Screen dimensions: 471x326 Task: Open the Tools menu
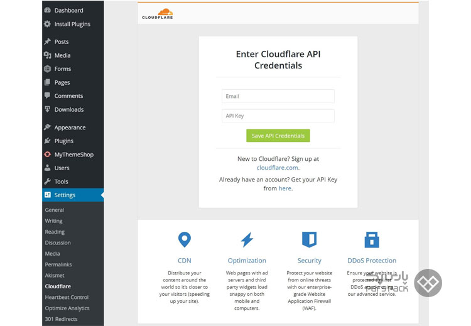coord(62,182)
